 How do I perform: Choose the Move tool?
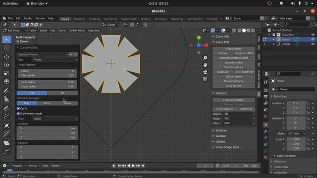tap(6, 57)
